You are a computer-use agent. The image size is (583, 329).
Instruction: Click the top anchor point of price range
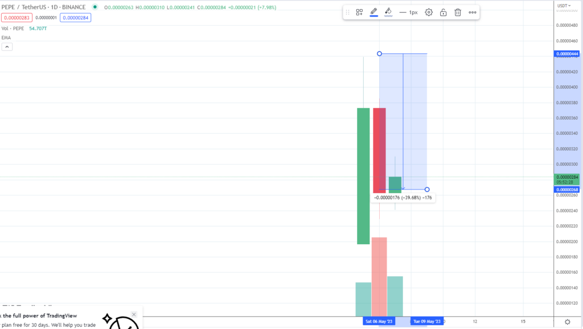tap(379, 54)
